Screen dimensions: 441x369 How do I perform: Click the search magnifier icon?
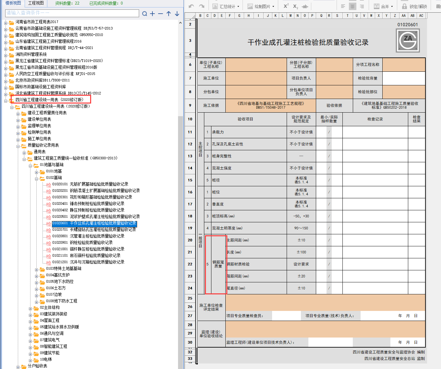(145, 14)
